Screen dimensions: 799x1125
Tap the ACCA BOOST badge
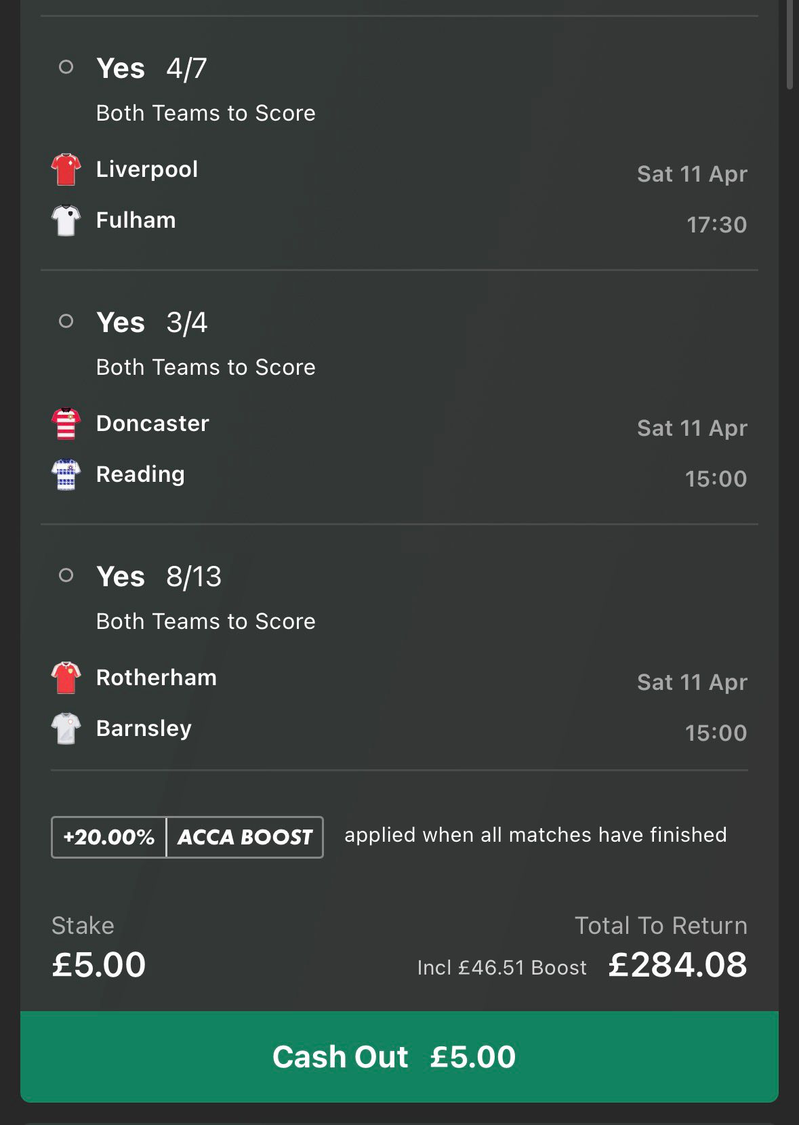pos(245,837)
